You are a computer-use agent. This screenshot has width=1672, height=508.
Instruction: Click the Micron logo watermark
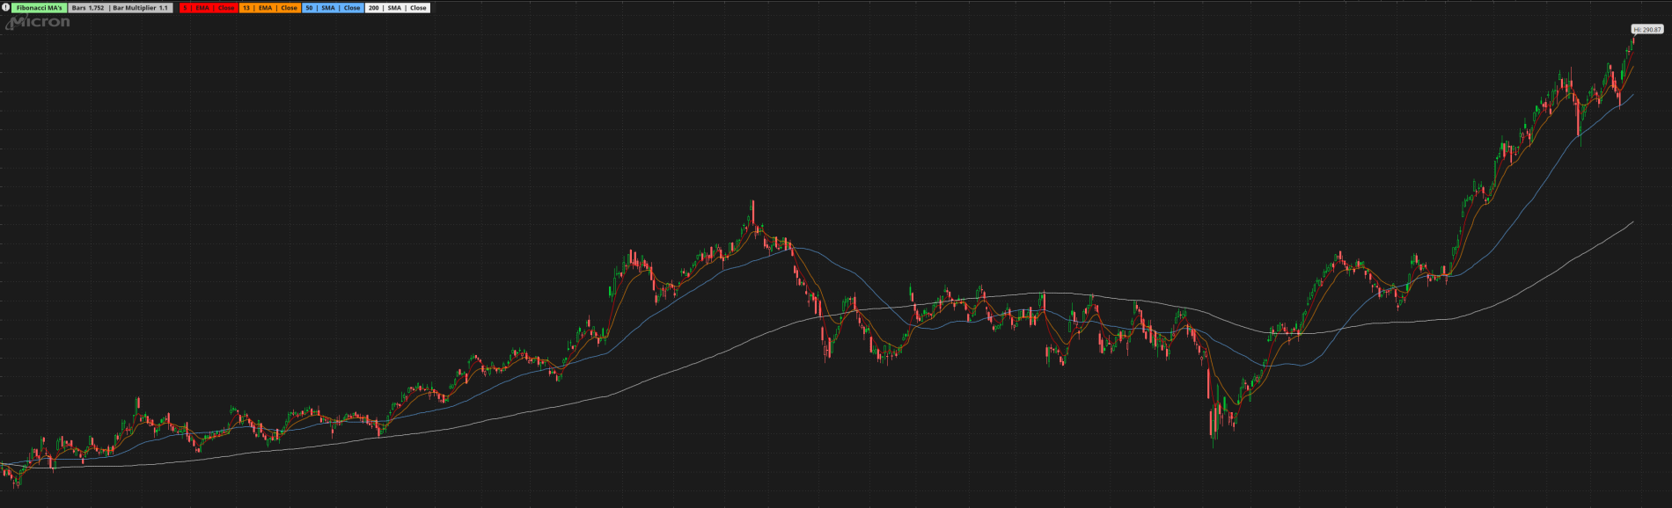tap(39, 22)
